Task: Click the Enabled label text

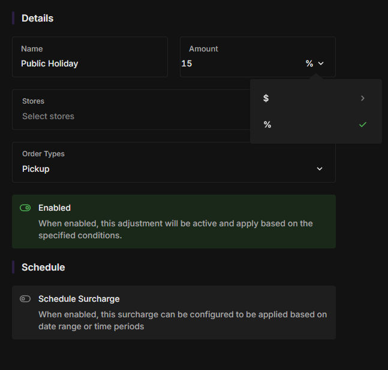Action: tap(55, 208)
